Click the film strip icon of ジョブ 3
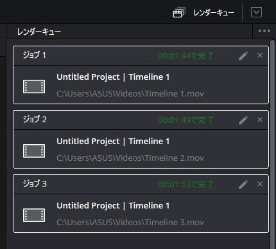The height and width of the screenshot is (249, 276). point(34,215)
